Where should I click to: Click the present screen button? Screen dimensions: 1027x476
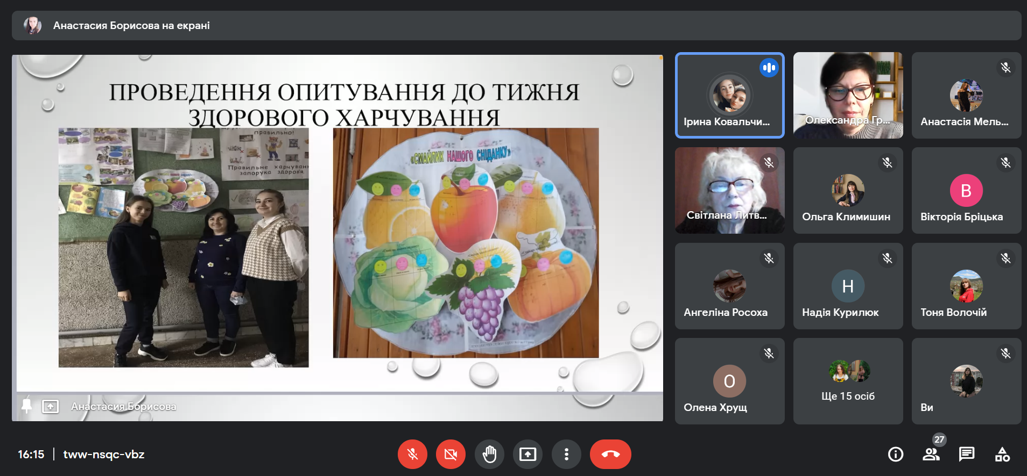point(527,455)
